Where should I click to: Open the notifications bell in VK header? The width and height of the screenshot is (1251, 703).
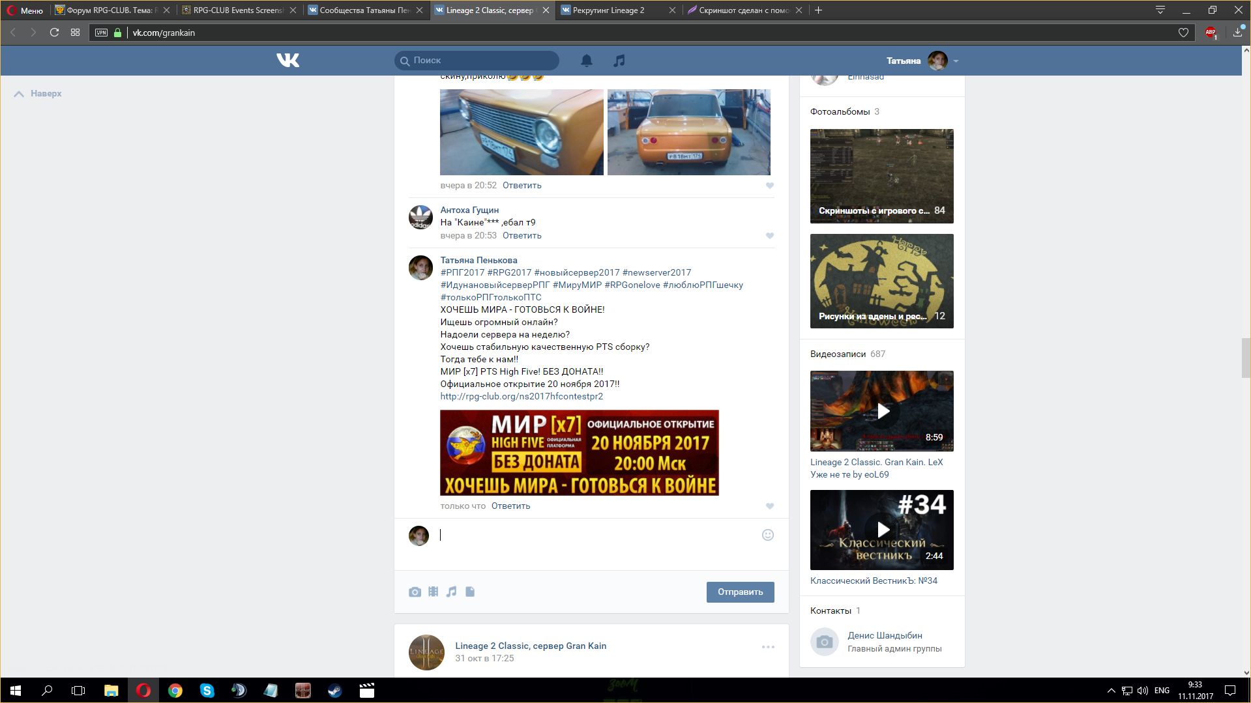[587, 61]
